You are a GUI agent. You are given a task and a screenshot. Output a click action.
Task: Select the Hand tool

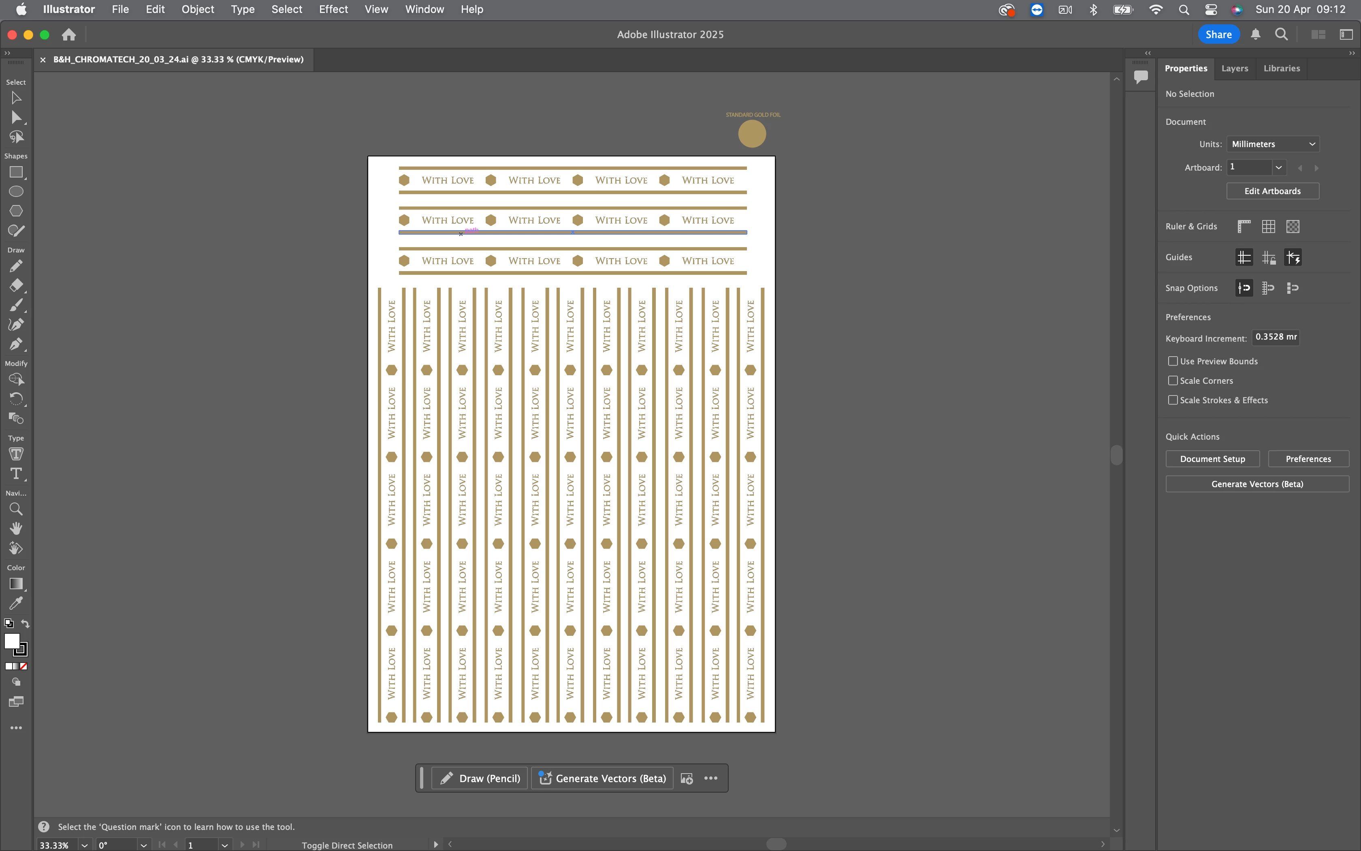pyautogui.click(x=16, y=528)
